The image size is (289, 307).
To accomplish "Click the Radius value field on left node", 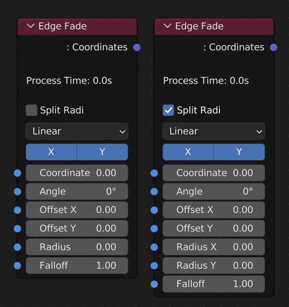I will point(77,247).
